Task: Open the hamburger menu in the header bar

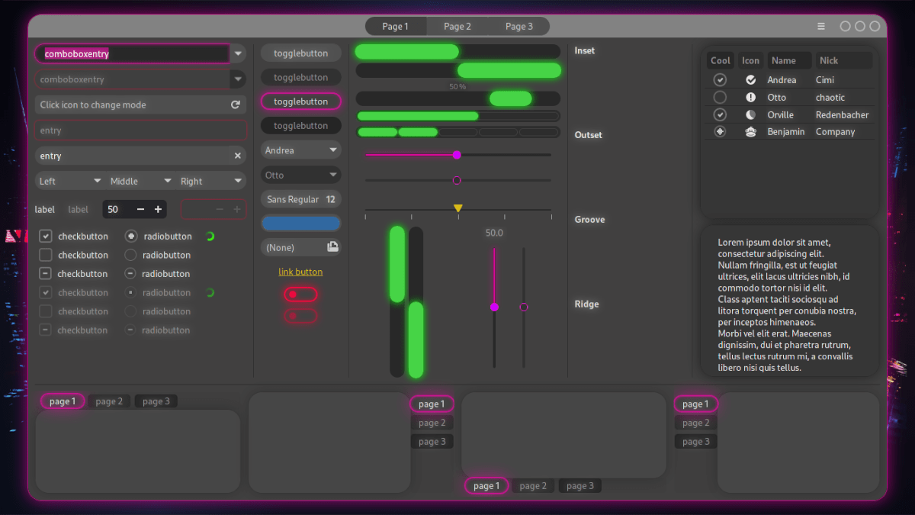Action: [x=821, y=25]
